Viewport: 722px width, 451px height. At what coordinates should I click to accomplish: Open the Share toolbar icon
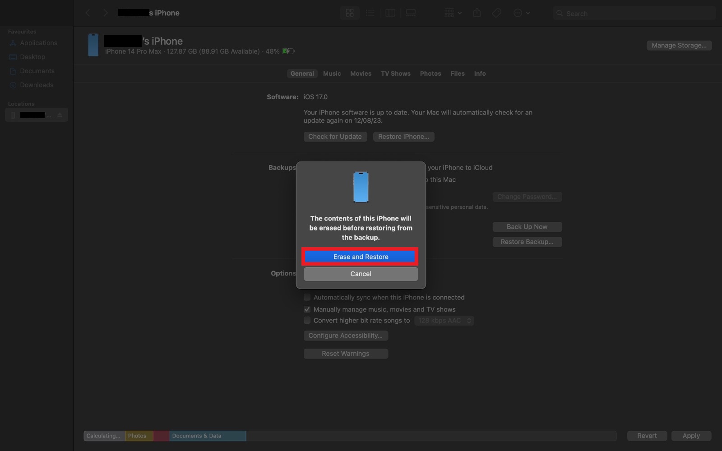(477, 13)
